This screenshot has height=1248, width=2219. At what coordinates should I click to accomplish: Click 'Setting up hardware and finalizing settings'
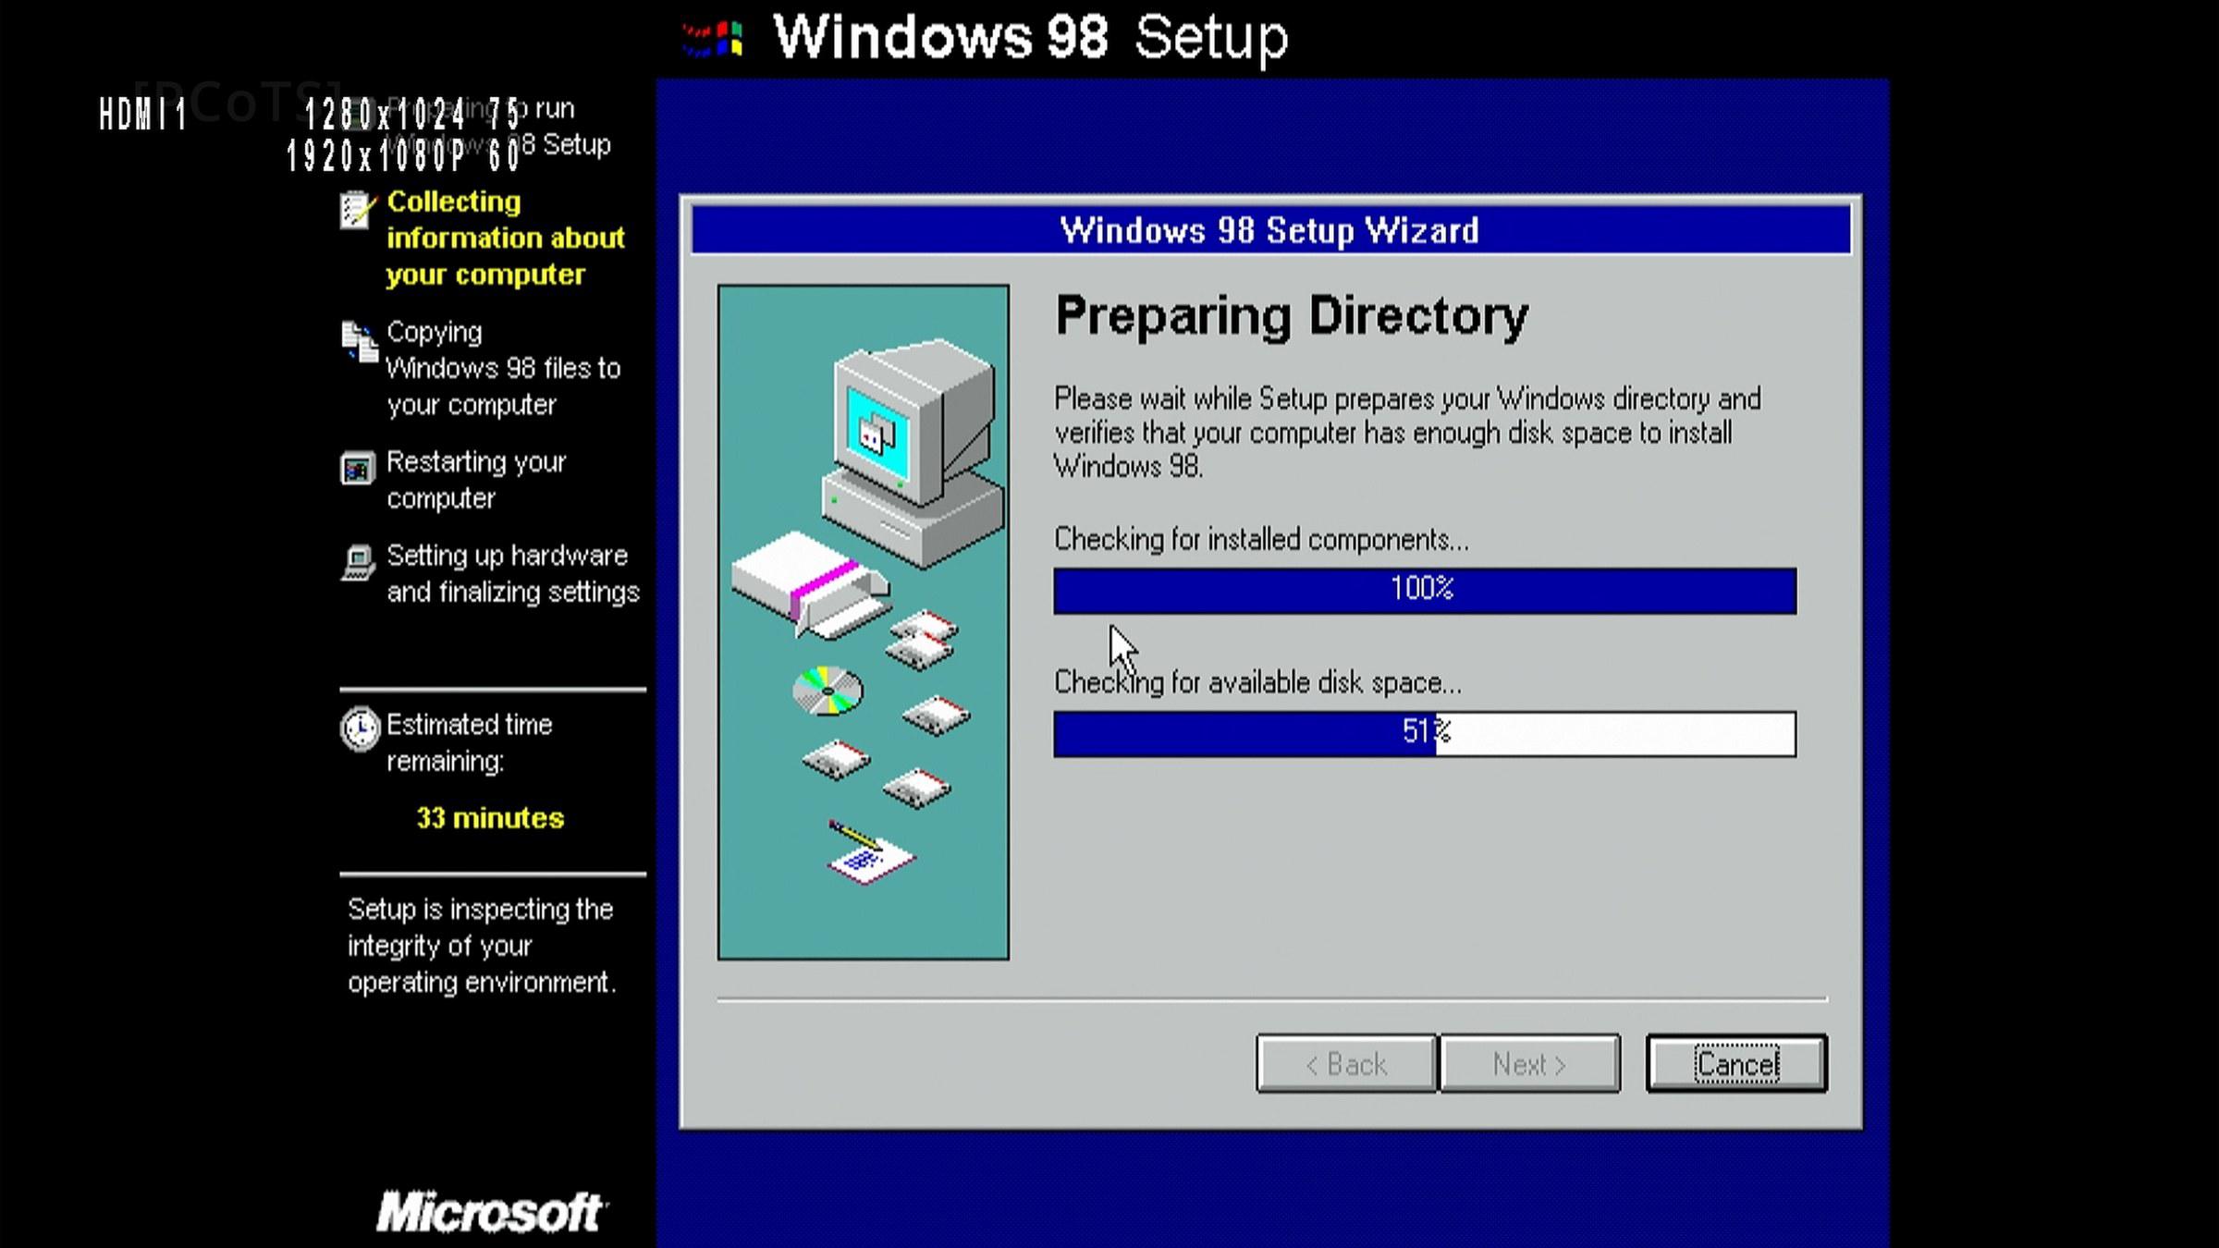(513, 573)
